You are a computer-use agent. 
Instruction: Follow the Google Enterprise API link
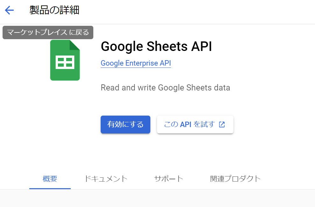click(136, 63)
